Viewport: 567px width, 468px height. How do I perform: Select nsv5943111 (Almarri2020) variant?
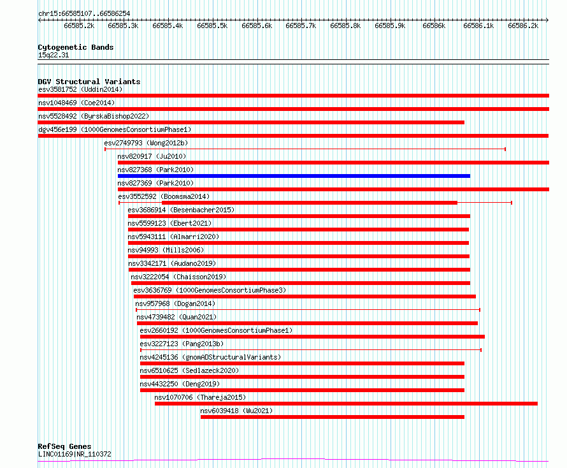point(298,243)
